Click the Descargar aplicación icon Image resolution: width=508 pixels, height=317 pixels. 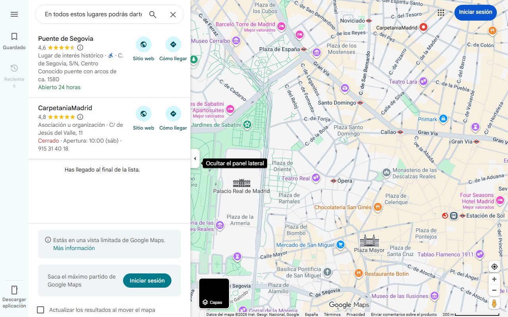click(14, 290)
